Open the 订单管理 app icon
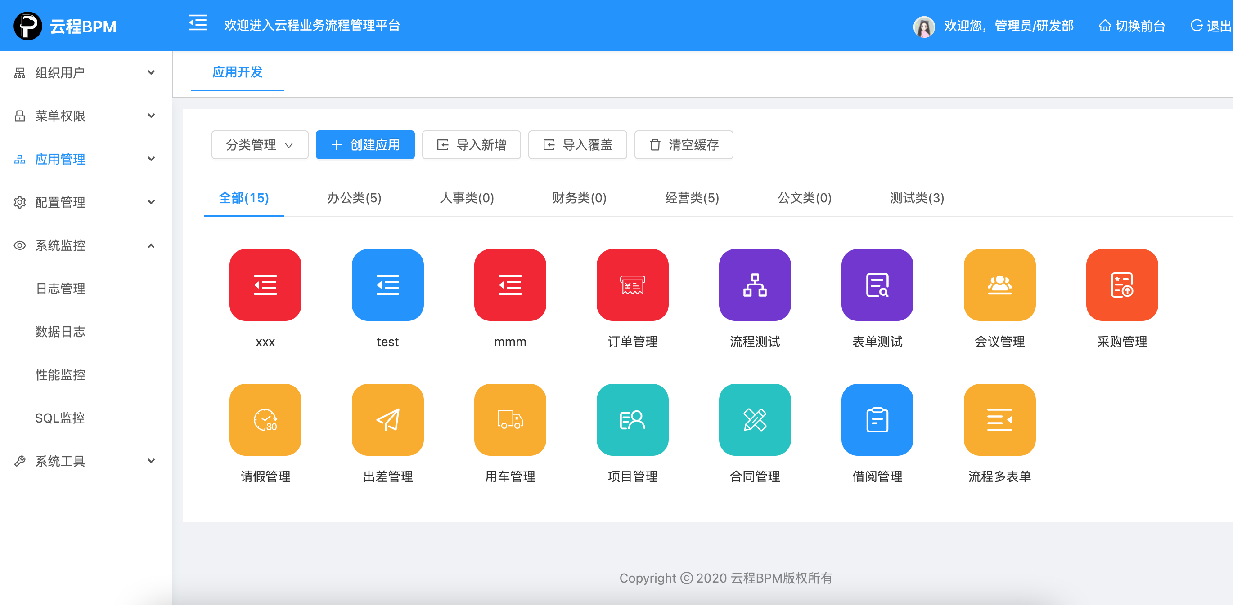Viewport: 1233px width, 605px height. tap(632, 285)
